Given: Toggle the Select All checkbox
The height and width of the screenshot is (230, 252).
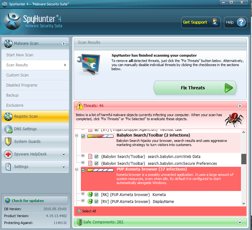Looking at the screenshot, I should pyautogui.click(x=79, y=211).
